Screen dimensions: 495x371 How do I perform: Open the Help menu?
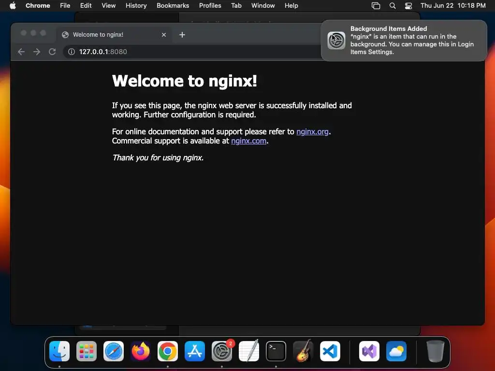click(291, 6)
